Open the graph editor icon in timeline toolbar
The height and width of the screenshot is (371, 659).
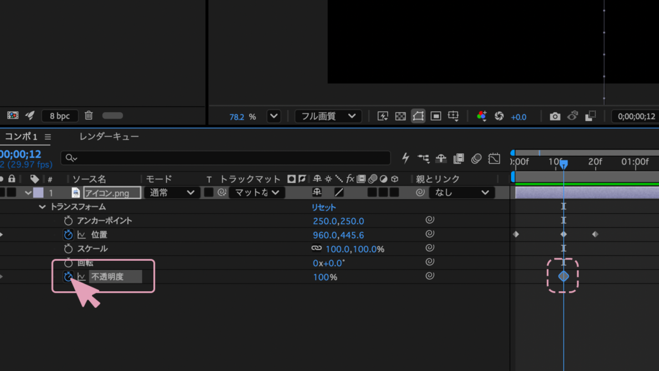pos(494,158)
